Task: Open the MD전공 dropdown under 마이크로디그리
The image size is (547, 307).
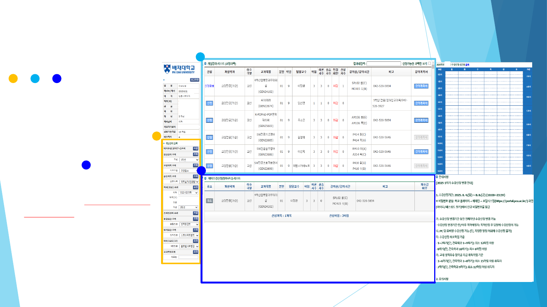Action: point(189,246)
